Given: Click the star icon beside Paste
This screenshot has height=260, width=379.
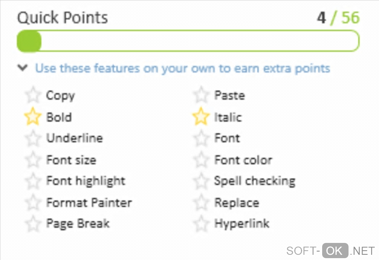Looking at the screenshot, I should coord(201,95).
